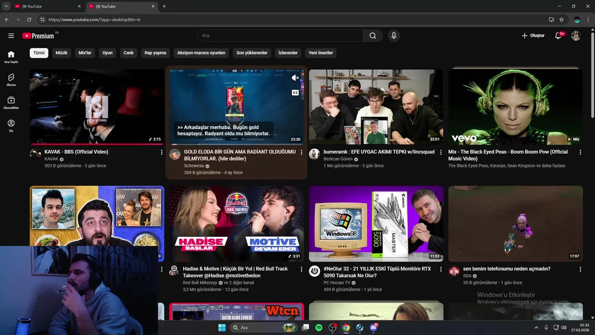This screenshot has height=335, width=595.
Task: Open Discord from the taskbar
Action: tap(373, 328)
